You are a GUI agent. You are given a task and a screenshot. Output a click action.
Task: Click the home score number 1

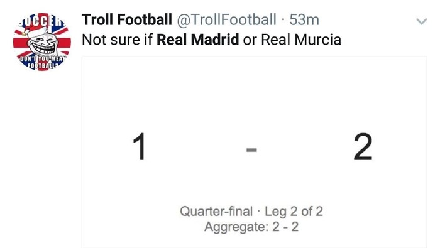140,146
